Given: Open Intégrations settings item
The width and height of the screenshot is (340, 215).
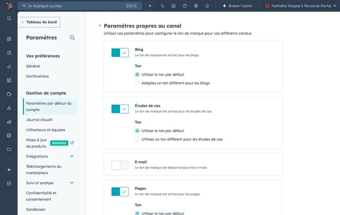Looking at the screenshot, I should (37, 156).
